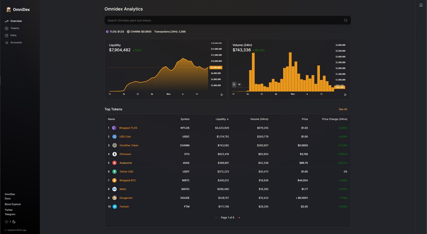Click Page 1 of 6 indicator
The image size is (427, 234).
(x=228, y=218)
